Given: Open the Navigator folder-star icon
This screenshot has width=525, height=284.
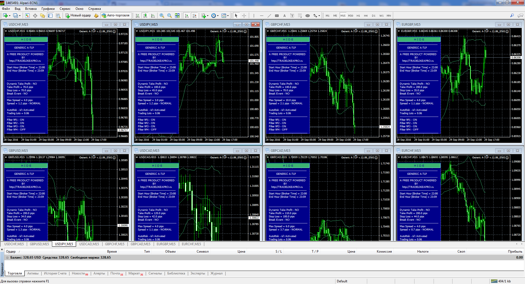Looking at the screenshot, I should 43,16.
